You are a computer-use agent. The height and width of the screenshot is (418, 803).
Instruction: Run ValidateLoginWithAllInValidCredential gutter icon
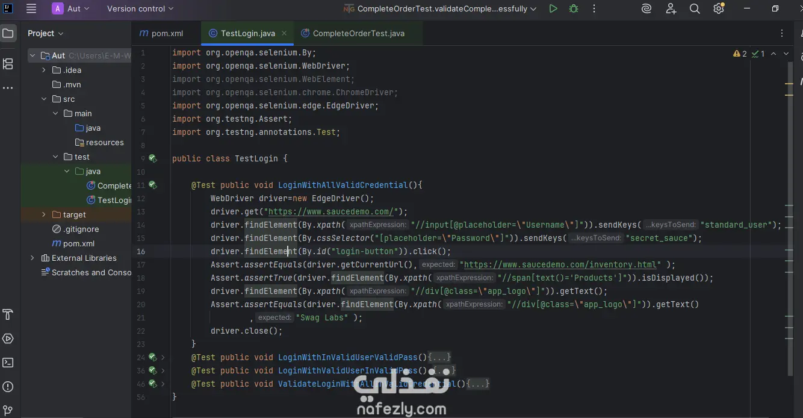point(153,384)
